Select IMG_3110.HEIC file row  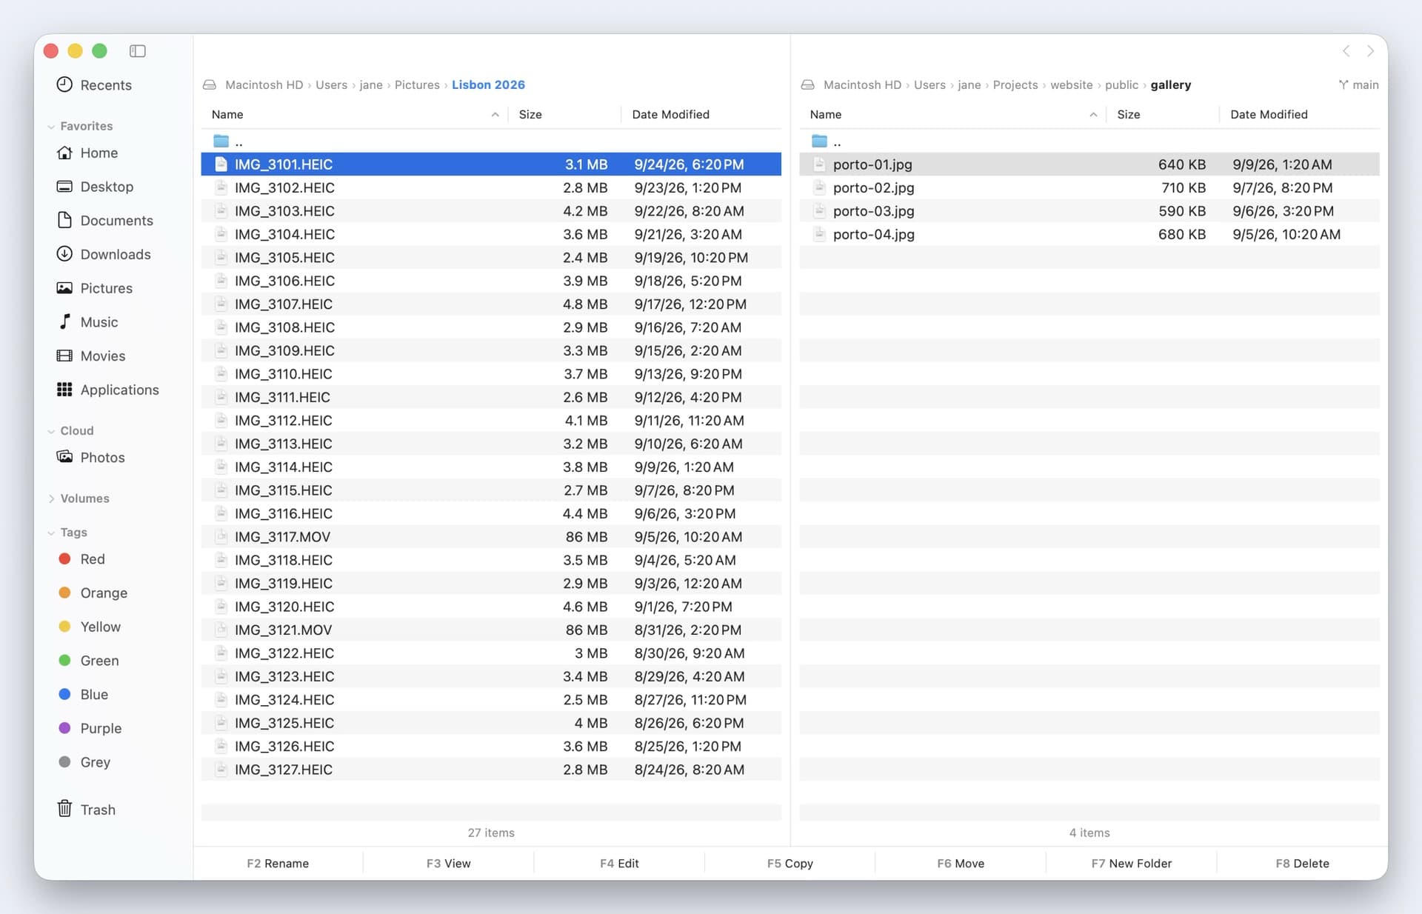pyautogui.click(x=491, y=373)
